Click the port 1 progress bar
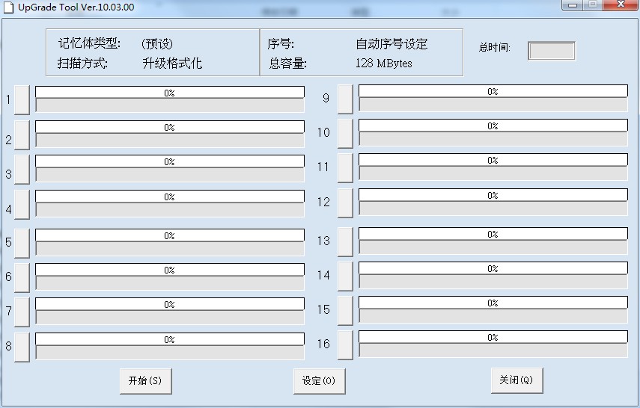This screenshot has height=408, width=640. (170, 92)
